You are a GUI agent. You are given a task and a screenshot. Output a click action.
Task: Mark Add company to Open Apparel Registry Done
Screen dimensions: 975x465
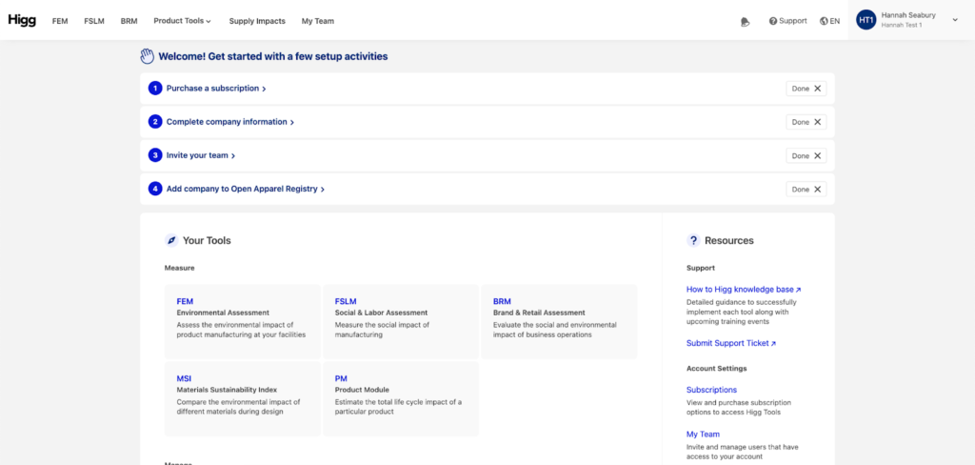(806, 190)
